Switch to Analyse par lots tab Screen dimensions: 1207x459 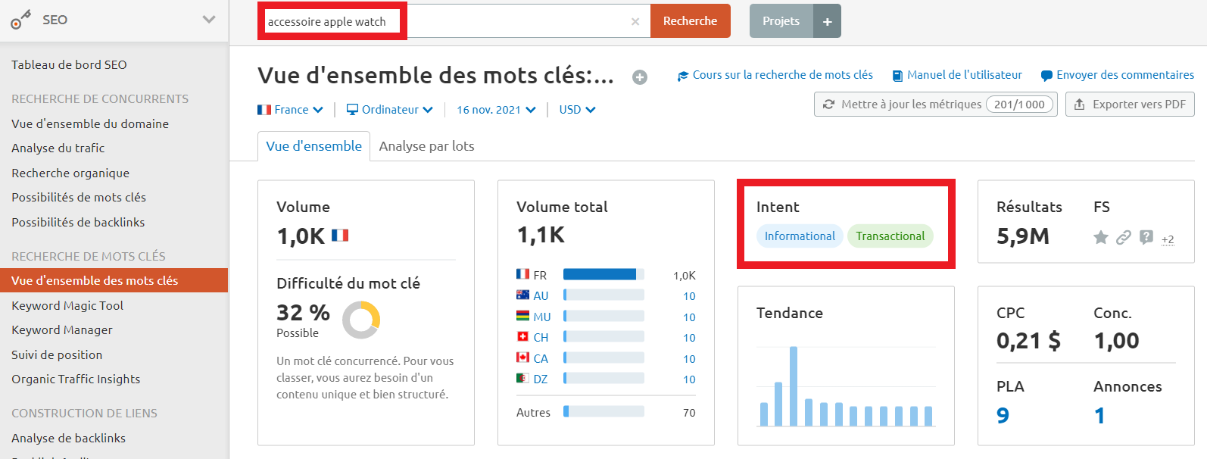coord(426,146)
